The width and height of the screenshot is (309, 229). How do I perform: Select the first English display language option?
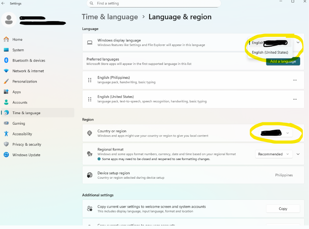click(270, 43)
